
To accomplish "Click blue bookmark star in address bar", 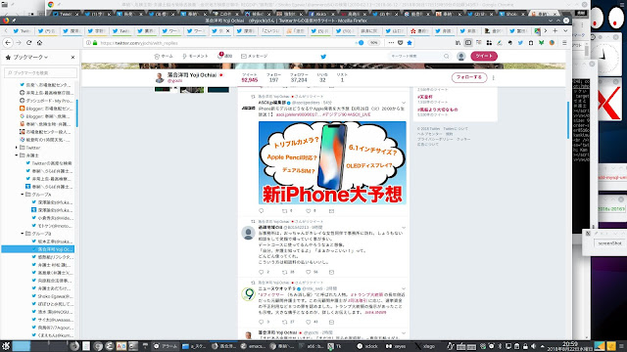I will 410,43.
